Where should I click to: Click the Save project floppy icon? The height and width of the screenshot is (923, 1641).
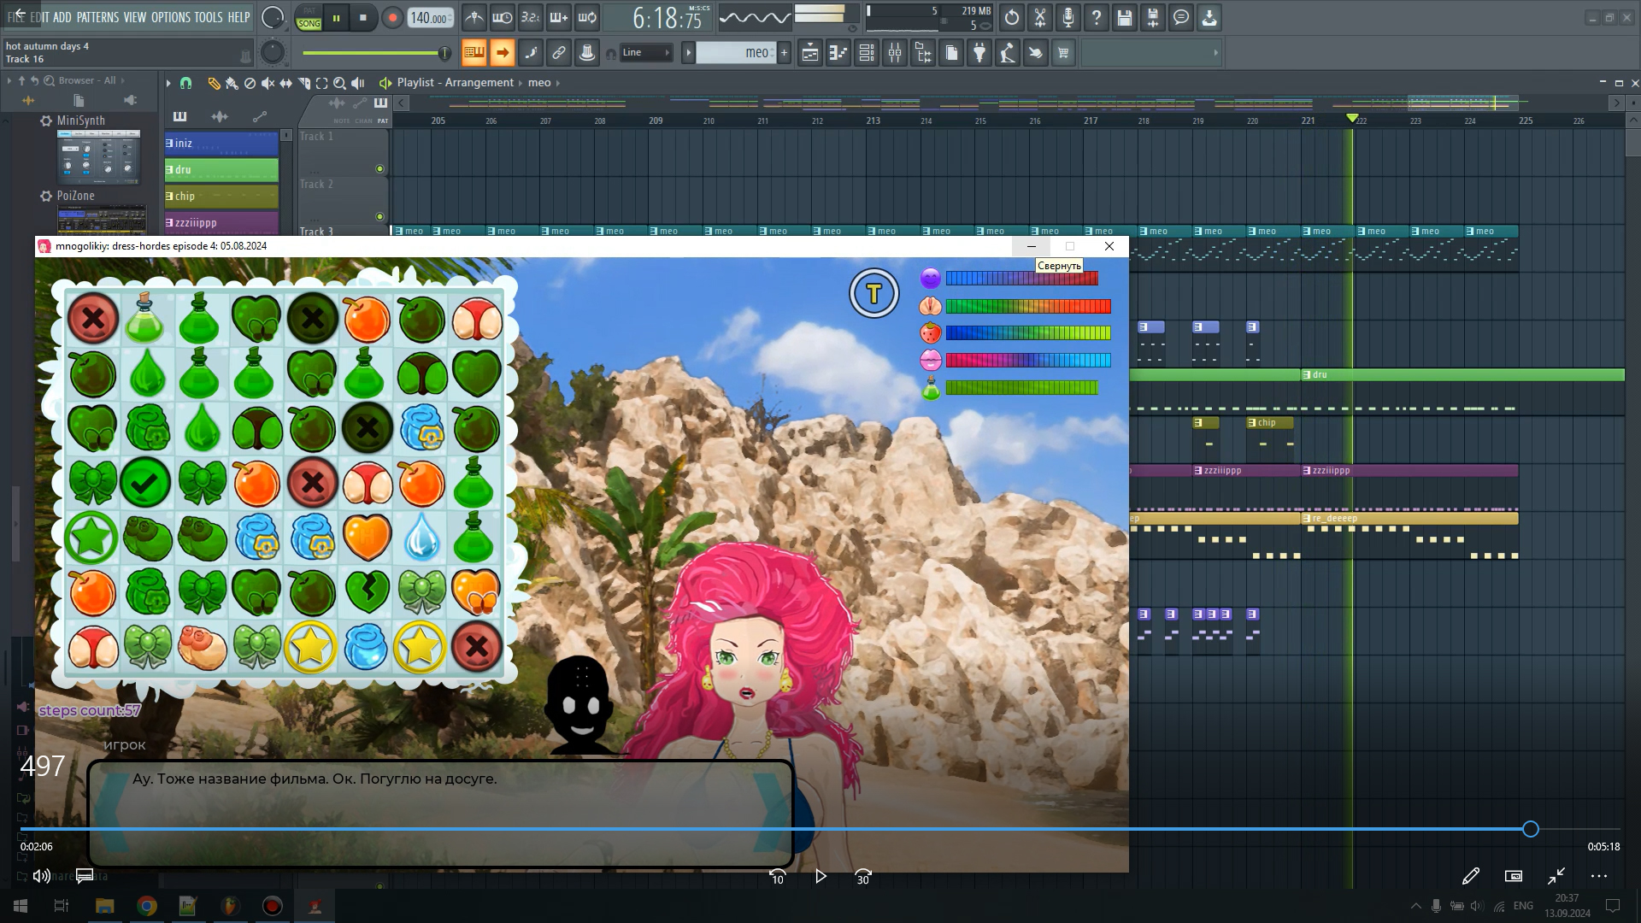coord(1125,17)
